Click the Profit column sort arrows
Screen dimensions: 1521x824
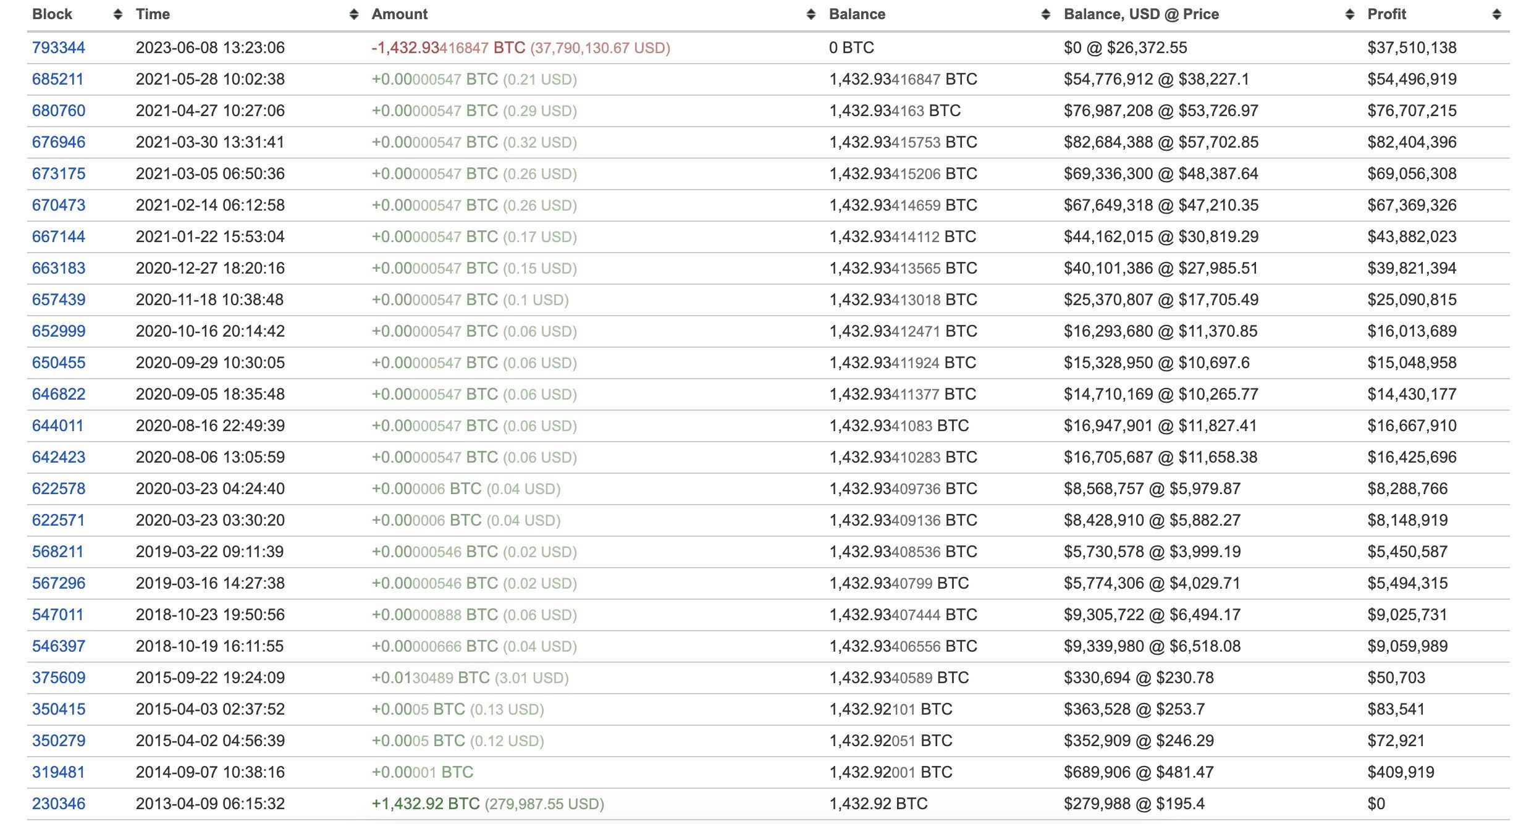[1496, 14]
